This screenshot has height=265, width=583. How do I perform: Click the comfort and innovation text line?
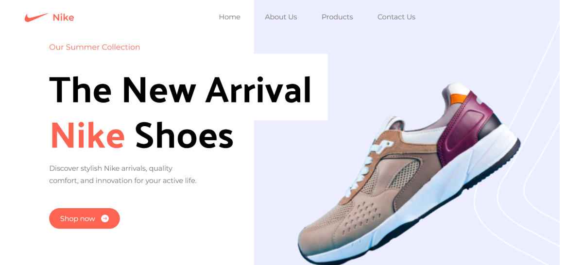pyautogui.click(x=123, y=181)
